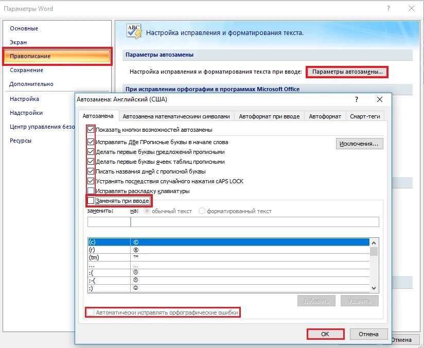Select the :) smiley face row

228,288
